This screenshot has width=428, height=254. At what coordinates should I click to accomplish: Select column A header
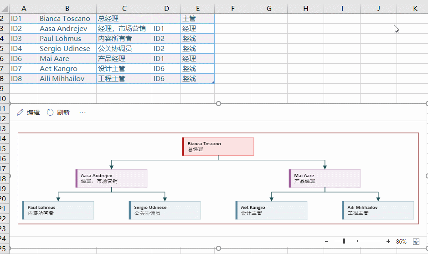point(24,9)
